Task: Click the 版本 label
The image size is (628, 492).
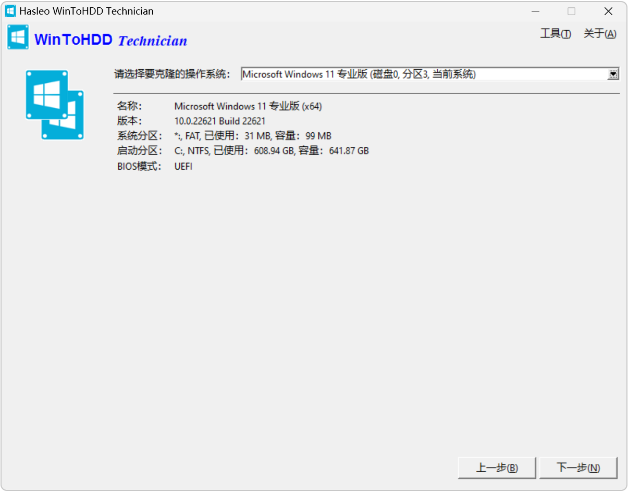Action: (x=129, y=121)
